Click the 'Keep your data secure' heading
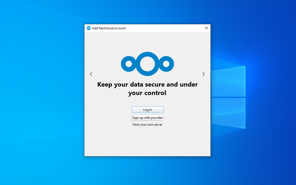Image resolution: width=296 pixels, height=185 pixels. click(x=147, y=88)
